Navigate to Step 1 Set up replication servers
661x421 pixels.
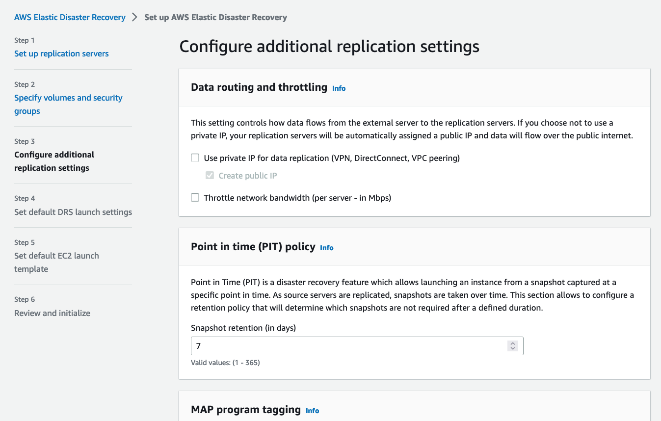(x=61, y=53)
